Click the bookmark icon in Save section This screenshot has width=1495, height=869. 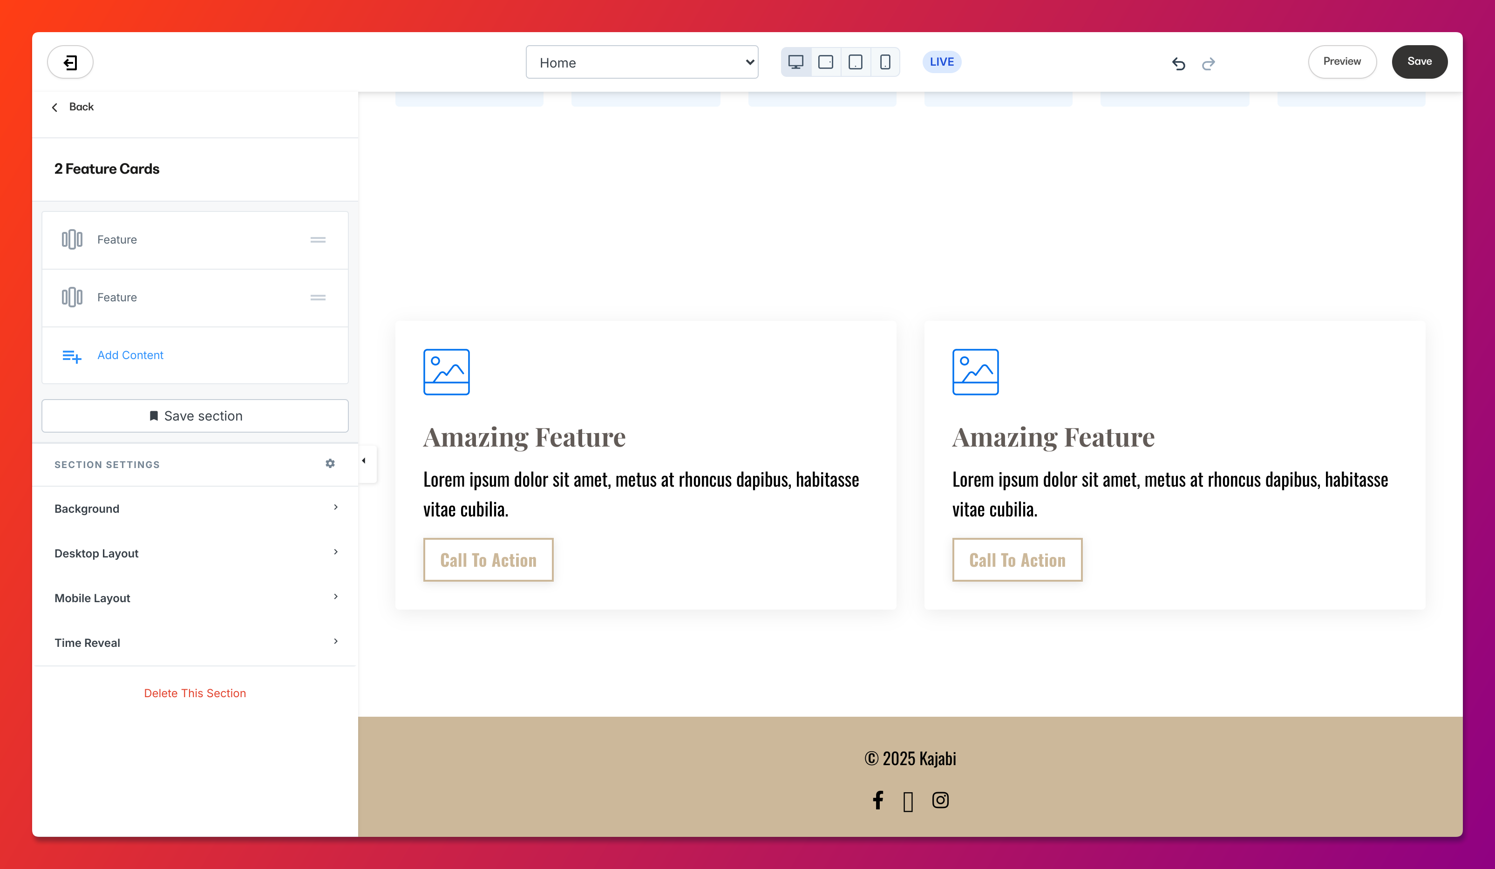pyautogui.click(x=154, y=416)
